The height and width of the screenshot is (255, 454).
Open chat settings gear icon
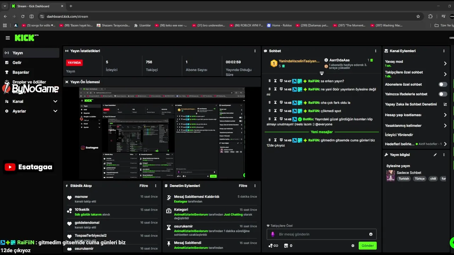[x=353, y=245]
